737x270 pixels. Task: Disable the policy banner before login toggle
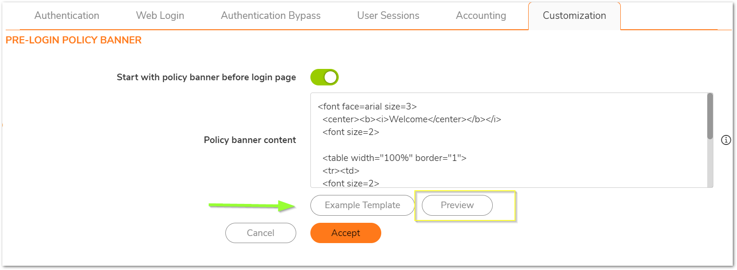click(x=325, y=77)
